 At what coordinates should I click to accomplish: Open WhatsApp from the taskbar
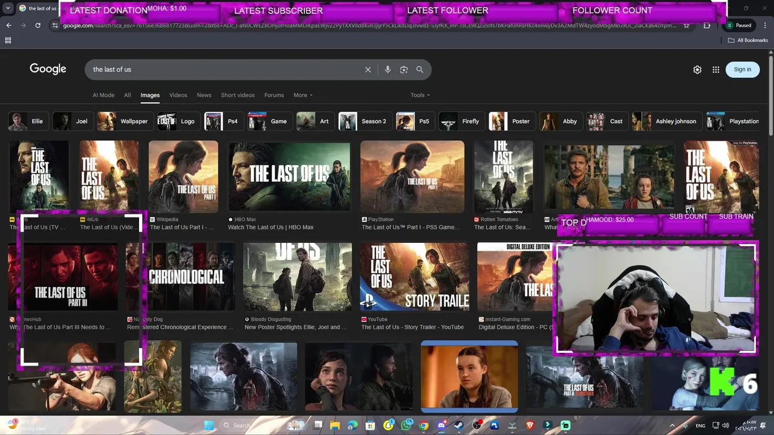pyautogui.click(x=406, y=425)
